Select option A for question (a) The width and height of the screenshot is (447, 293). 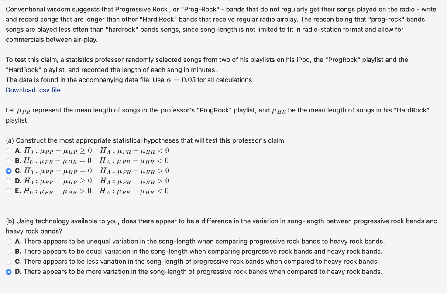9,150
